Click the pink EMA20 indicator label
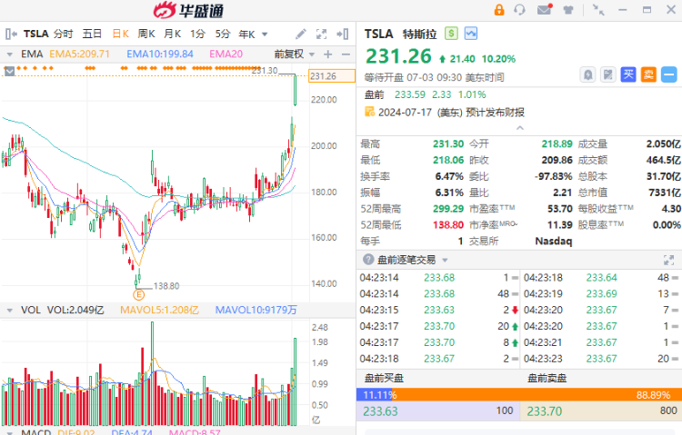The image size is (682, 435). click(226, 54)
